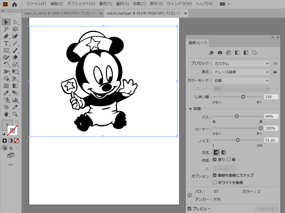The width and height of the screenshot is (285, 213).
Task: Collapse the image trace panel to icons
Action: click(272, 37)
